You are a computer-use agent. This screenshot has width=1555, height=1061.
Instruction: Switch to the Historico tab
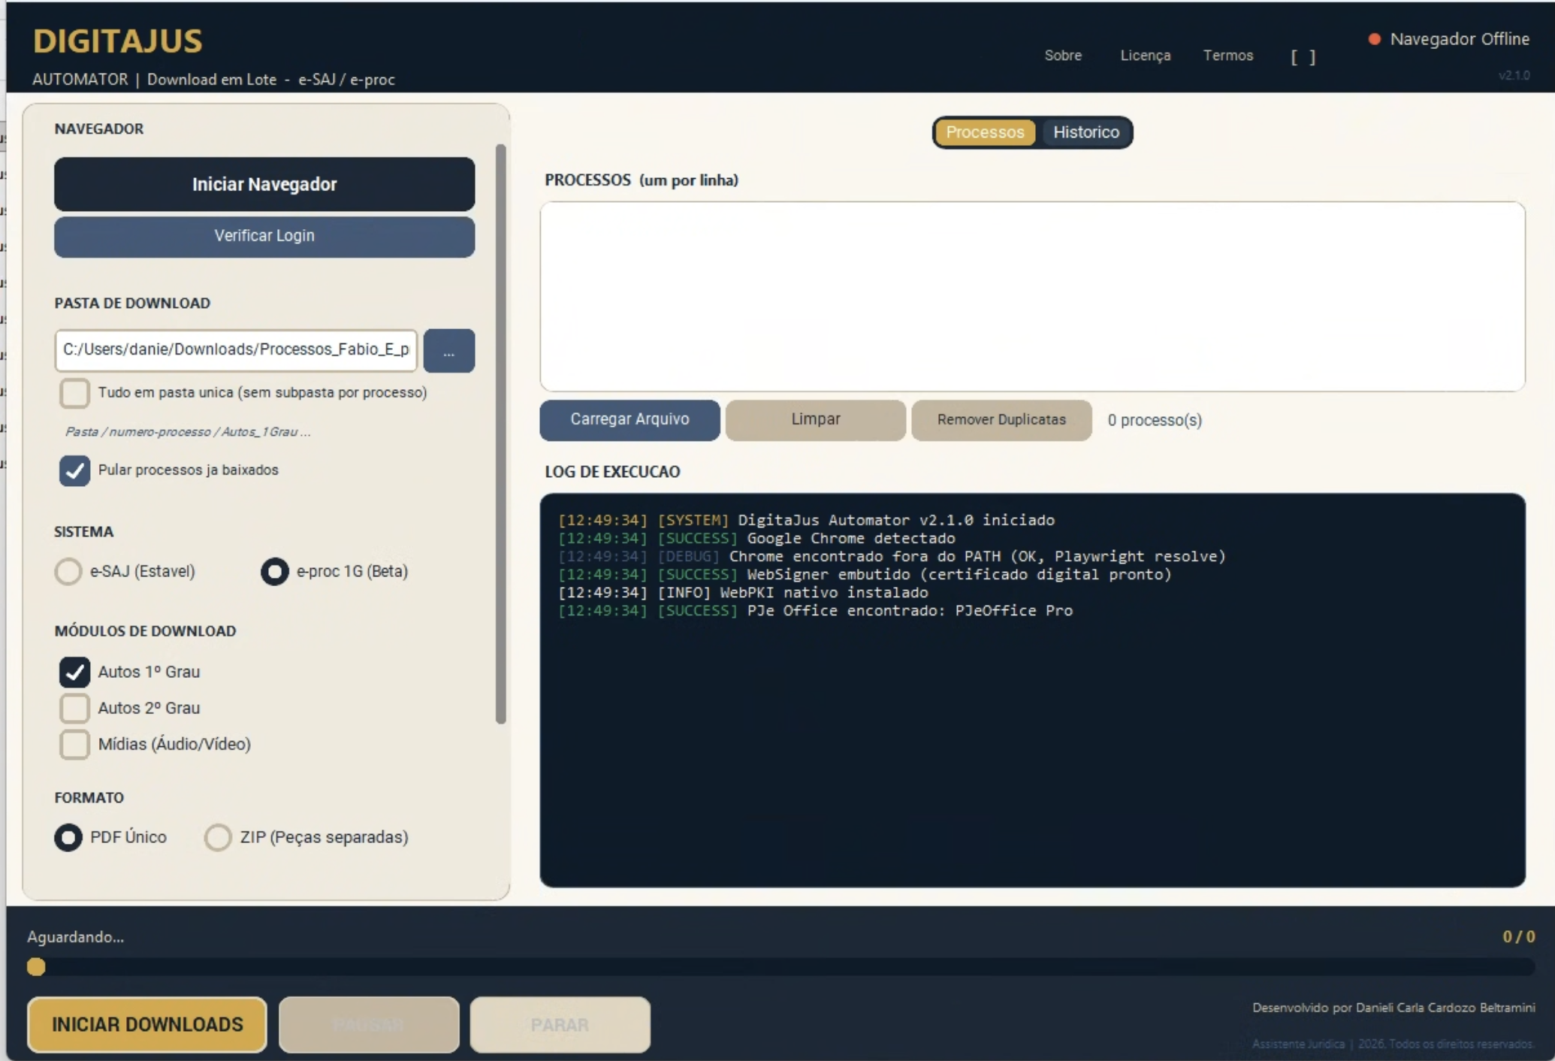point(1085,132)
